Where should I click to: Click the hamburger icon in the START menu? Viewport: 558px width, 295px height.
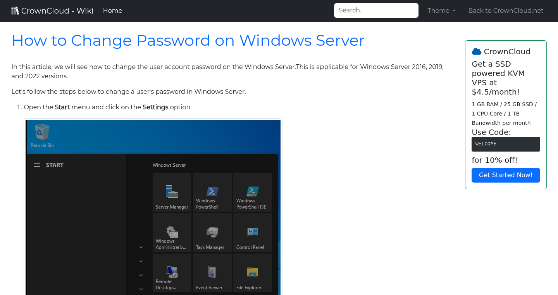(x=36, y=165)
